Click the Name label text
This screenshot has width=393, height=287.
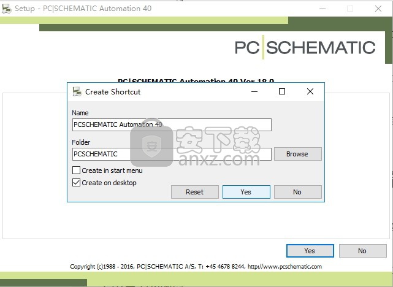[80, 113]
